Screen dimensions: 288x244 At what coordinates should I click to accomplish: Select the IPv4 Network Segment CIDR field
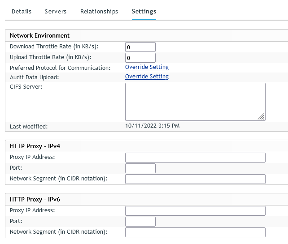[195, 179]
